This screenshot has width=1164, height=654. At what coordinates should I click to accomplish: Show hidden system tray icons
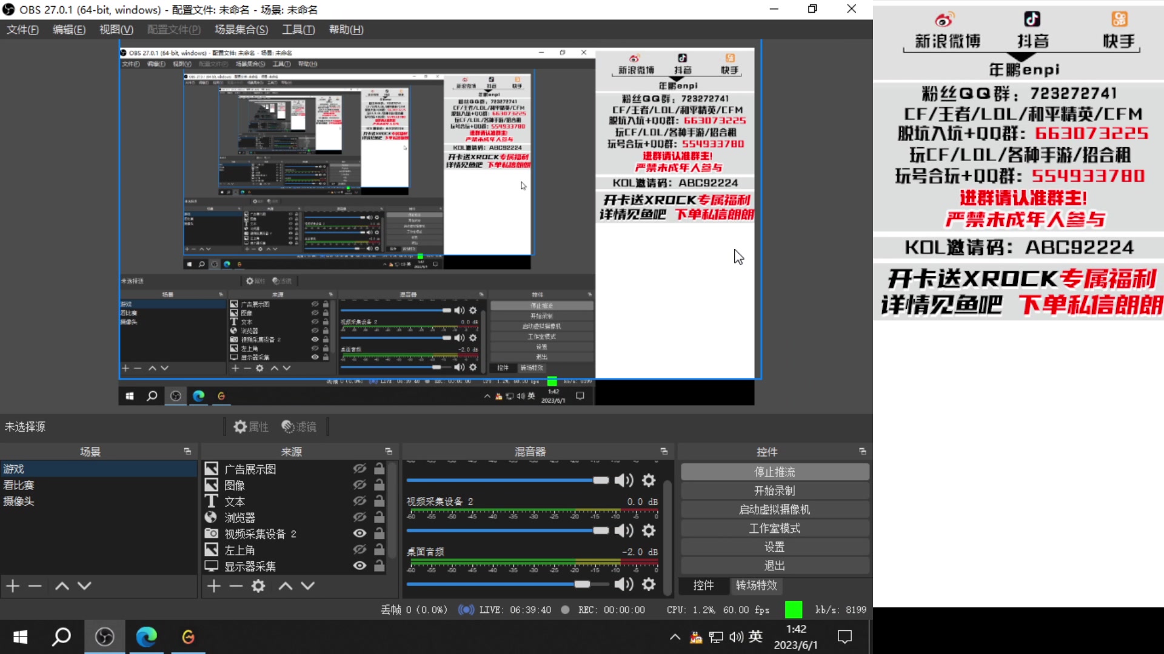point(674,637)
